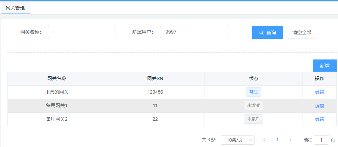Click the 前往 page jump input box
This screenshot has width=338, height=147.
pos(321,140)
